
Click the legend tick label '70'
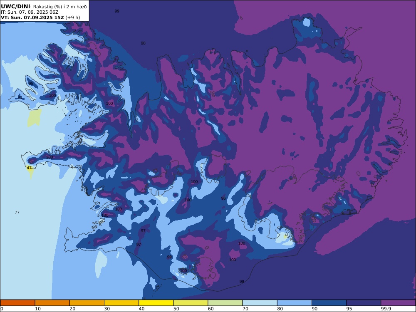coord(245,309)
